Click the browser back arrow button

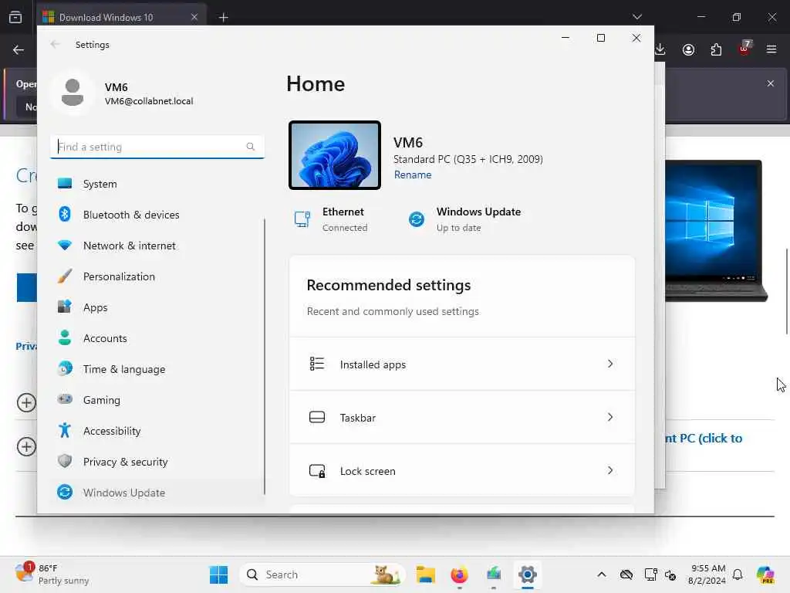coord(19,50)
